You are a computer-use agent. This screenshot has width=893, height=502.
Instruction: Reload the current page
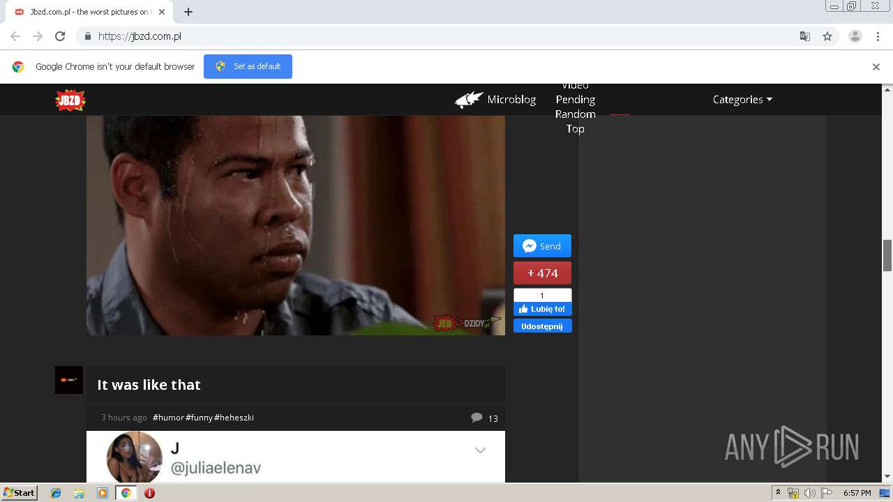click(x=60, y=36)
